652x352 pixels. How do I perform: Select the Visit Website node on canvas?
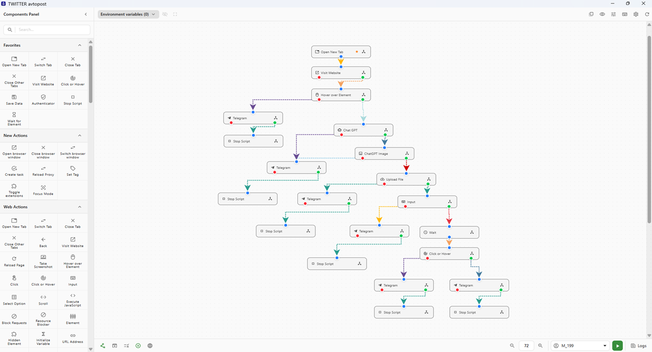point(341,73)
